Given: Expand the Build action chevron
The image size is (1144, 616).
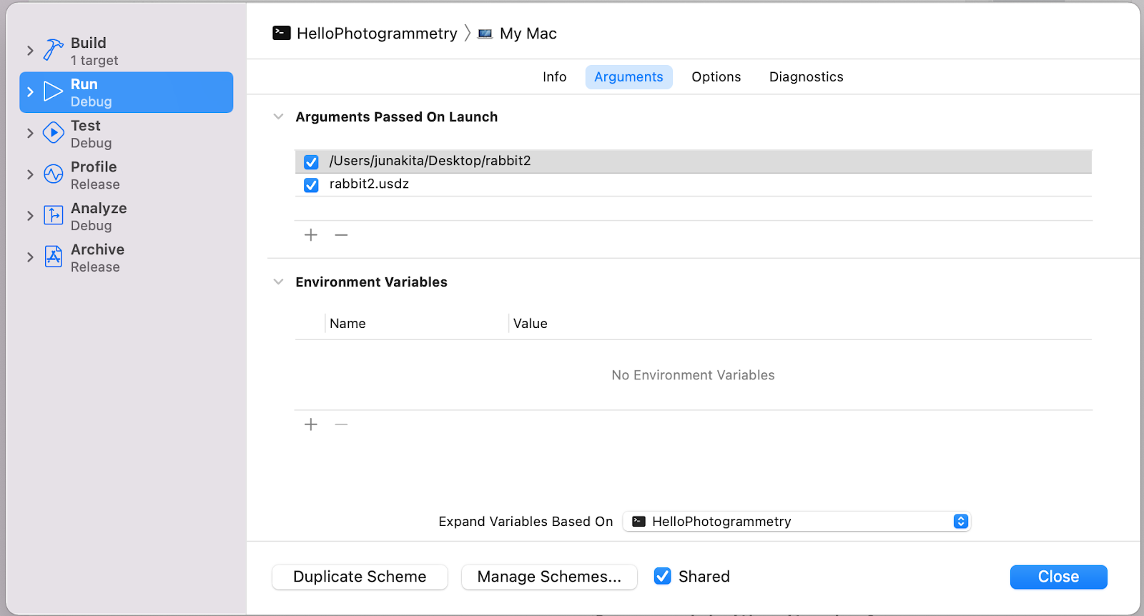Looking at the screenshot, I should tap(30, 50).
